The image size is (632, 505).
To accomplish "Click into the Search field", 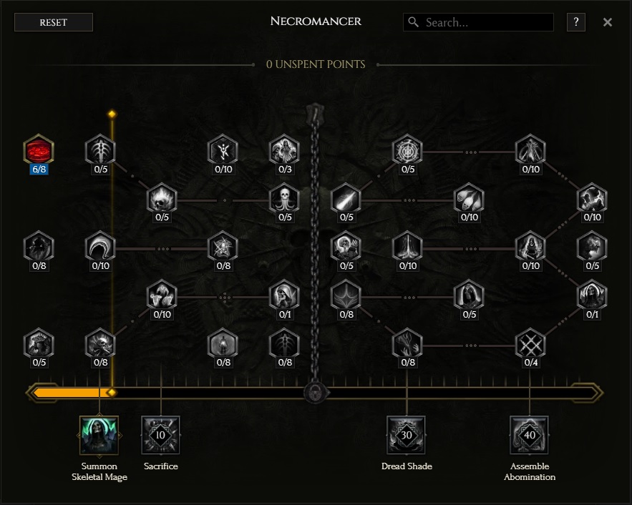I will click(x=478, y=22).
